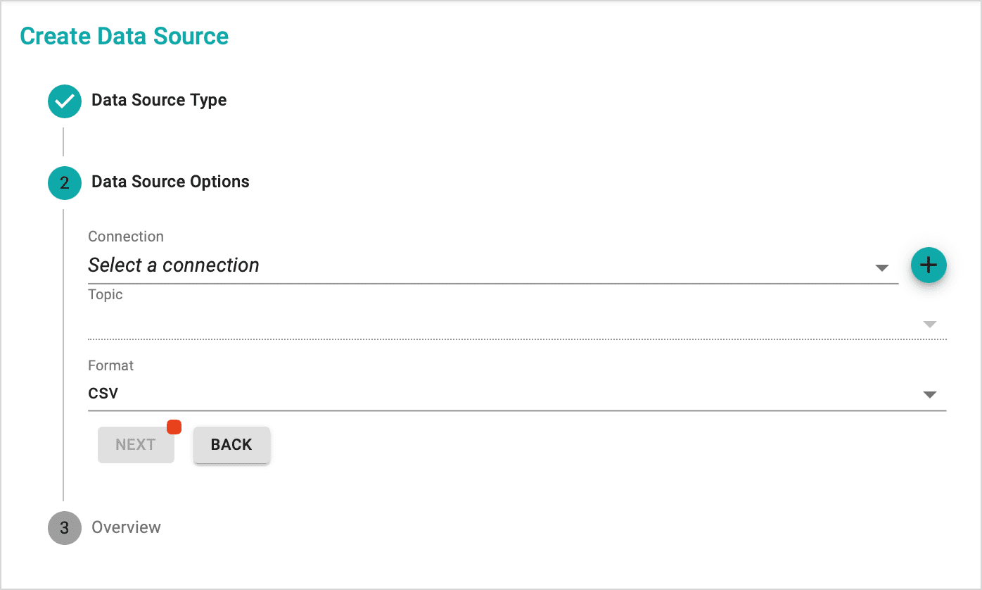The height and width of the screenshot is (590, 982).
Task: Click the BACK button
Action: click(x=231, y=445)
